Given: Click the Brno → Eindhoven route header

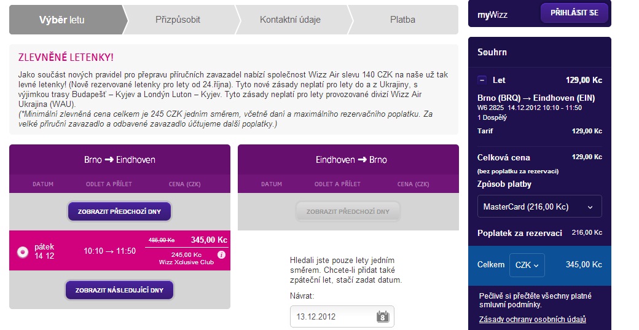Looking at the screenshot, I should (x=120, y=160).
